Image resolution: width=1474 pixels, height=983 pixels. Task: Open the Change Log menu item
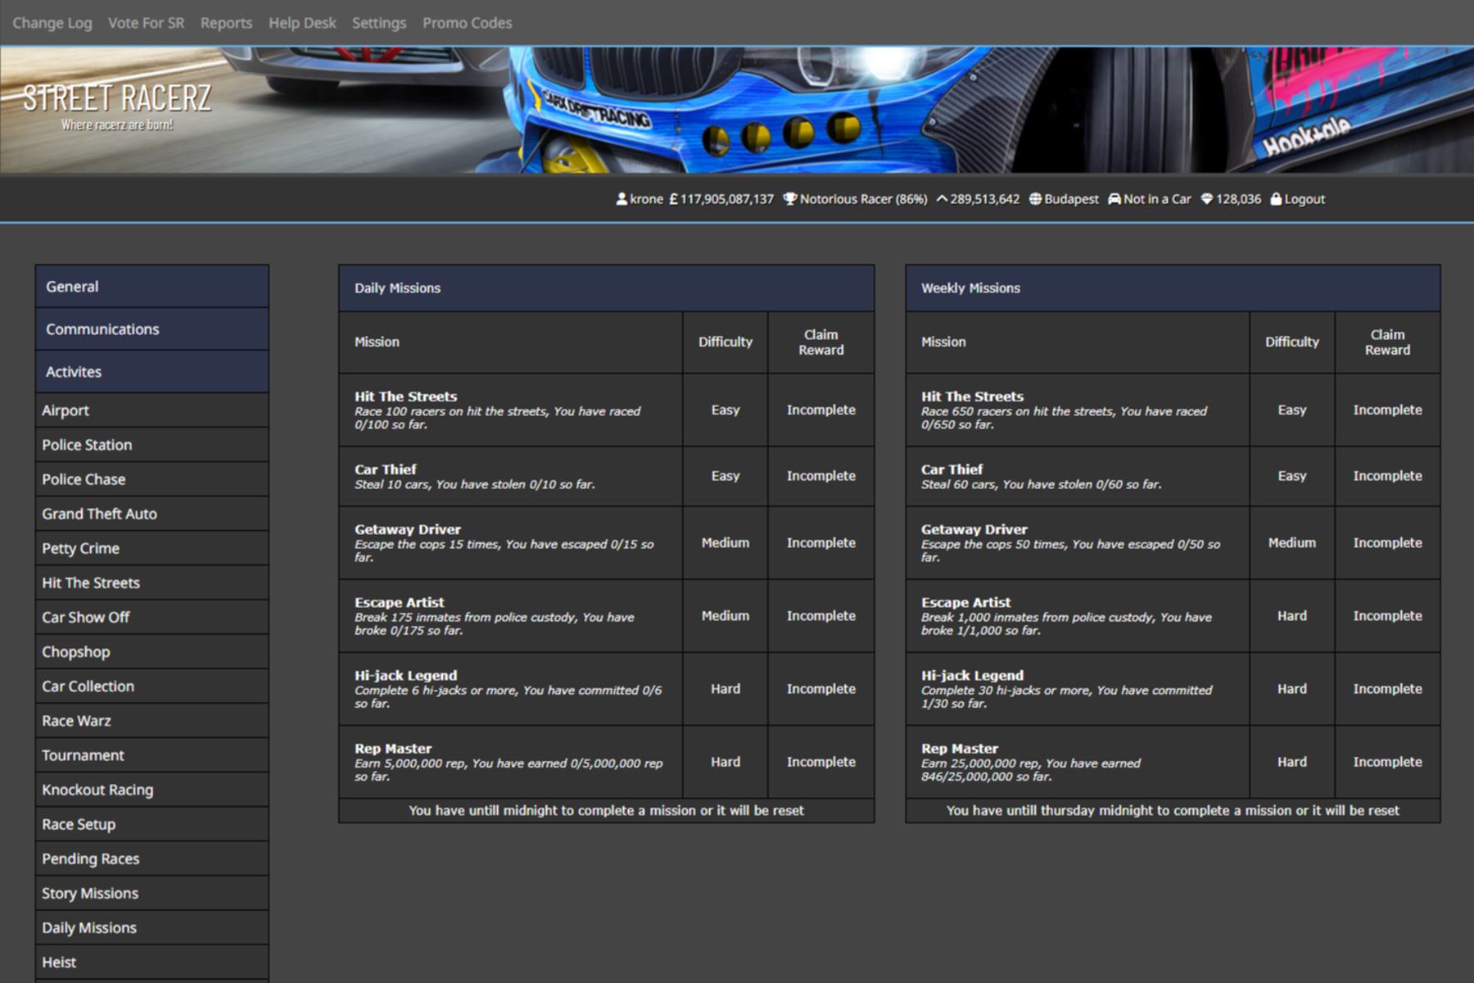tap(52, 23)
